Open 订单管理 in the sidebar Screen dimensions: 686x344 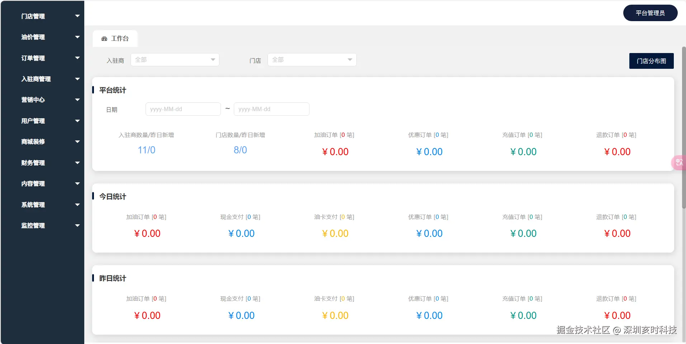pos(33,58)
